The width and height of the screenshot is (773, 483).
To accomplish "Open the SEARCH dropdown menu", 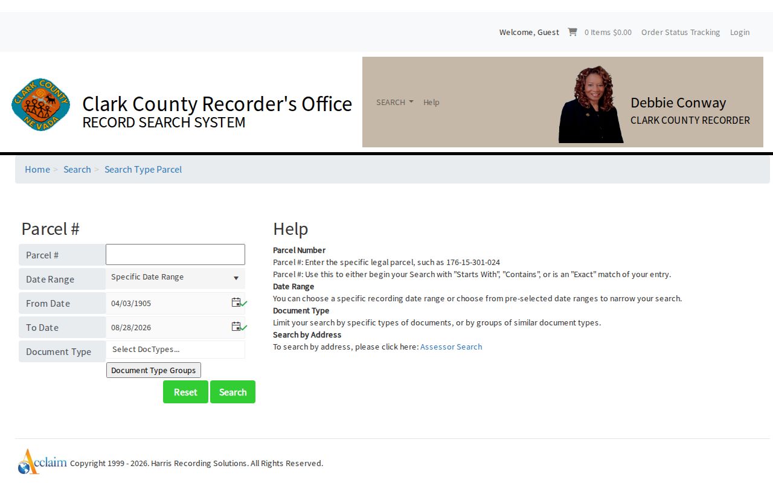I will 395,102.
